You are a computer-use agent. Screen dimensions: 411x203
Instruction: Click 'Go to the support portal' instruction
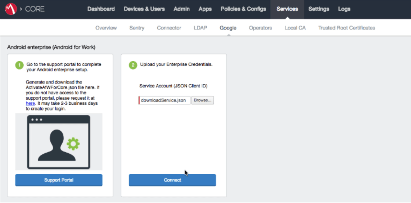pyautogui.click(x=64, y=67)
